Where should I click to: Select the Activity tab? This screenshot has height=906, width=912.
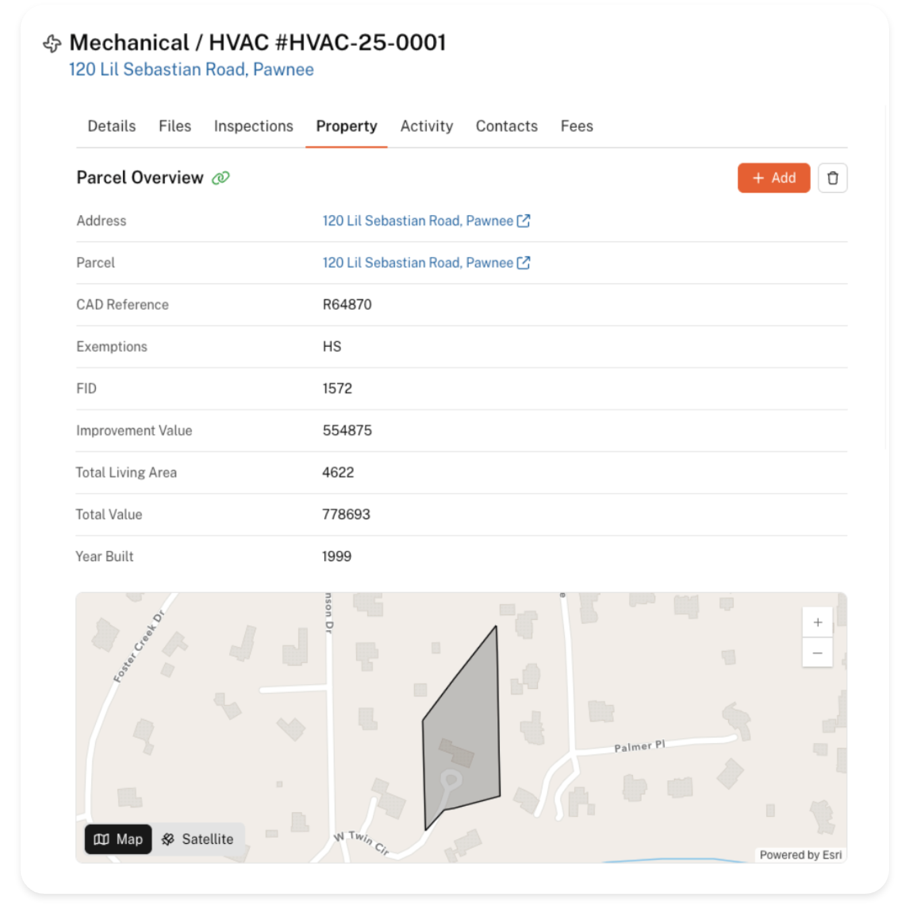click(x=426, y=126)
